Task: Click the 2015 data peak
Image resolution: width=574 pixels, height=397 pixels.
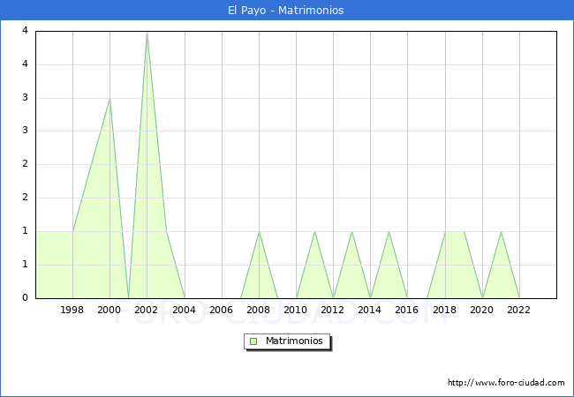Action: click(389, 232)
